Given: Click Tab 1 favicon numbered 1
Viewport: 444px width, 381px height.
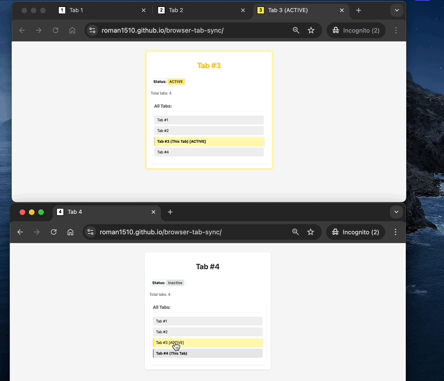Looking at the screenshot, I should point(62,10).
